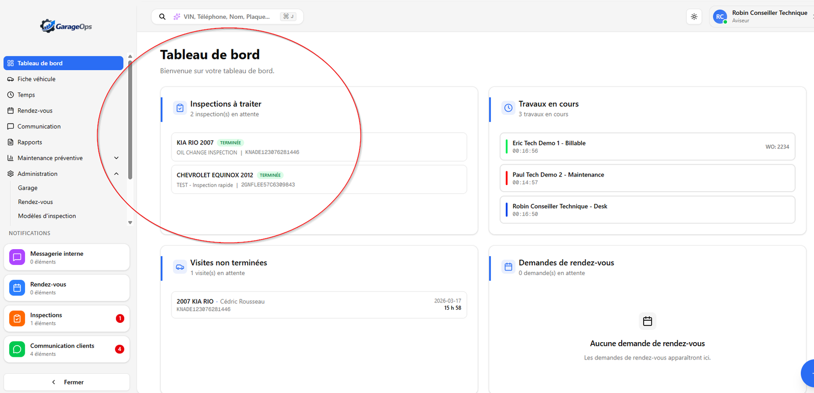
Task: Focus the VIN, Téléphone, Nom search field
Action: [x=226, y=17]
